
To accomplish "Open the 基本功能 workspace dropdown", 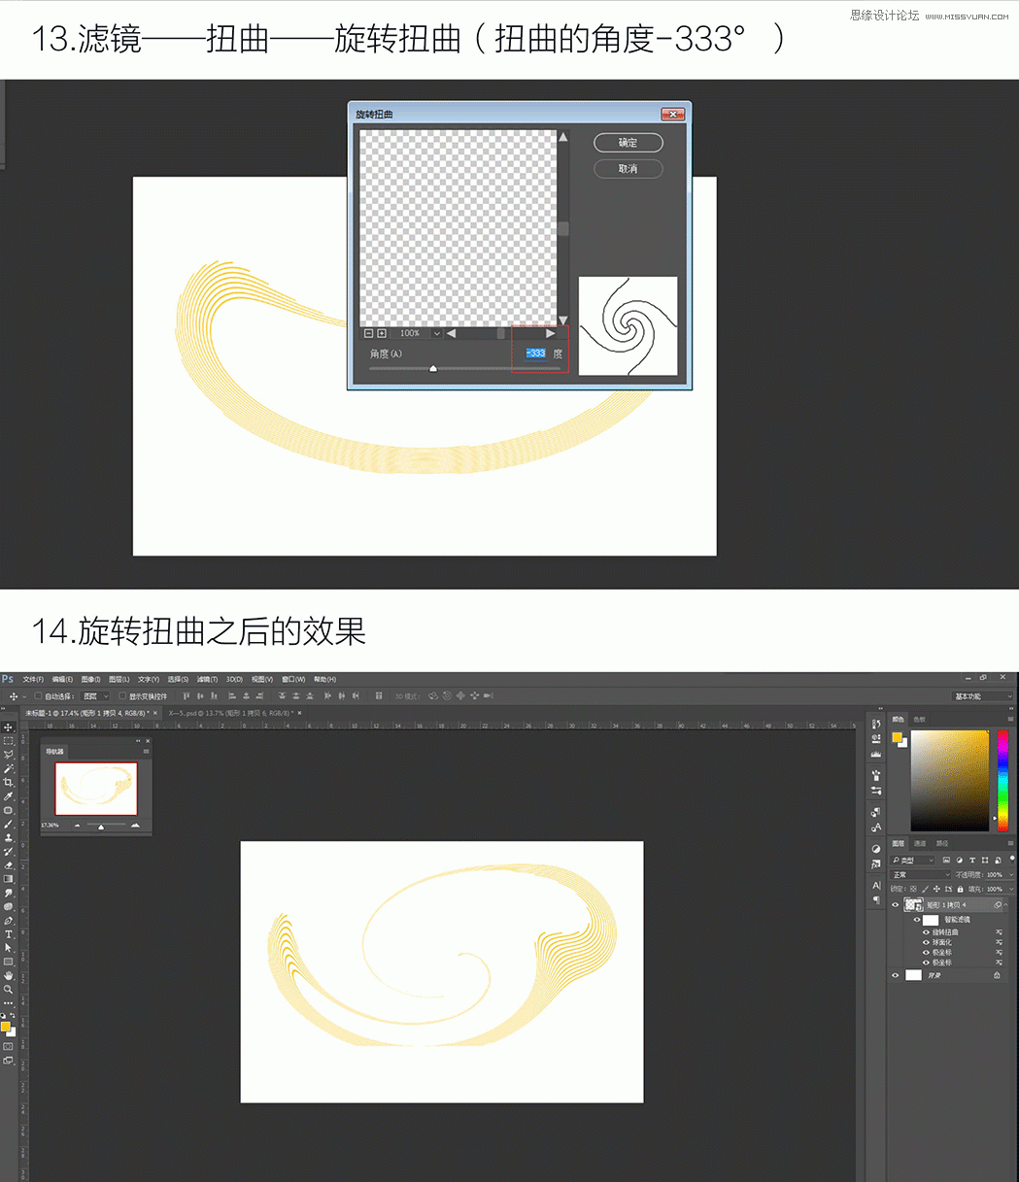I will tap(983, 696).
